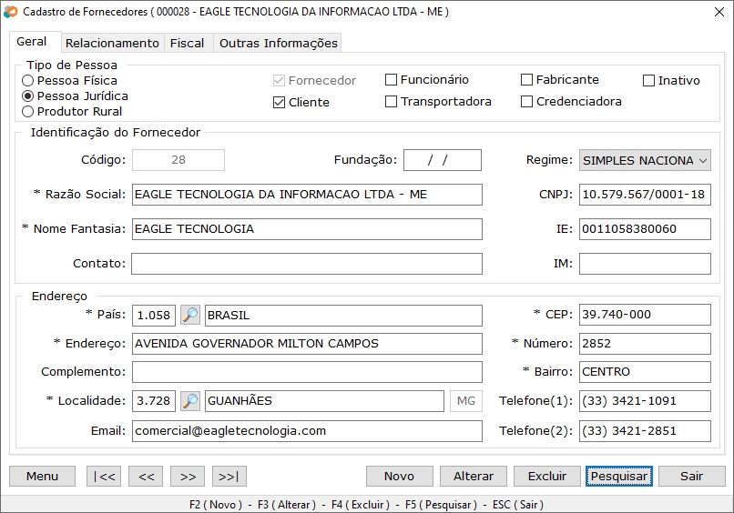Click the Localidade search magnifier icon

tap(190, 401)
